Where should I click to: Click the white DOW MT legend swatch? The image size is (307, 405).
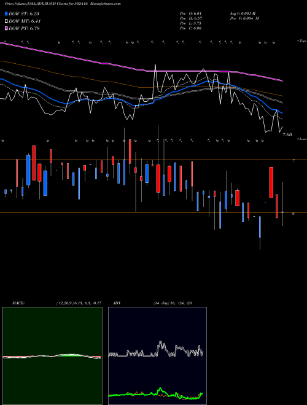(6, 21)
